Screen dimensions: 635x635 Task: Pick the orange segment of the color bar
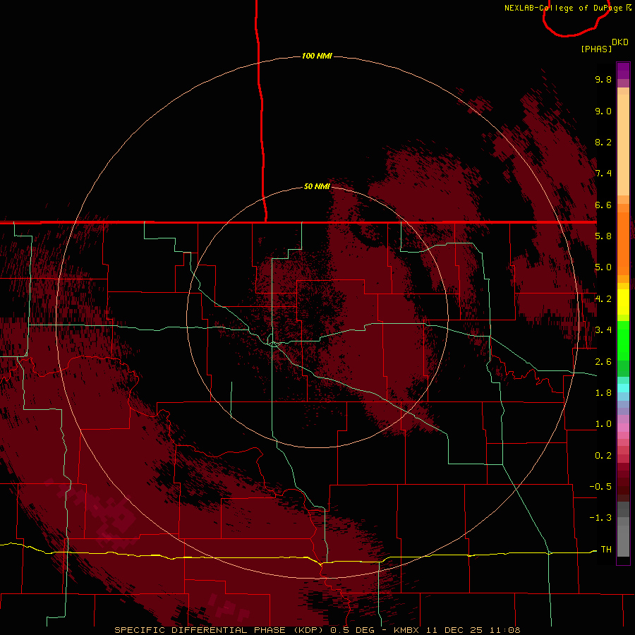pos(623,244)
